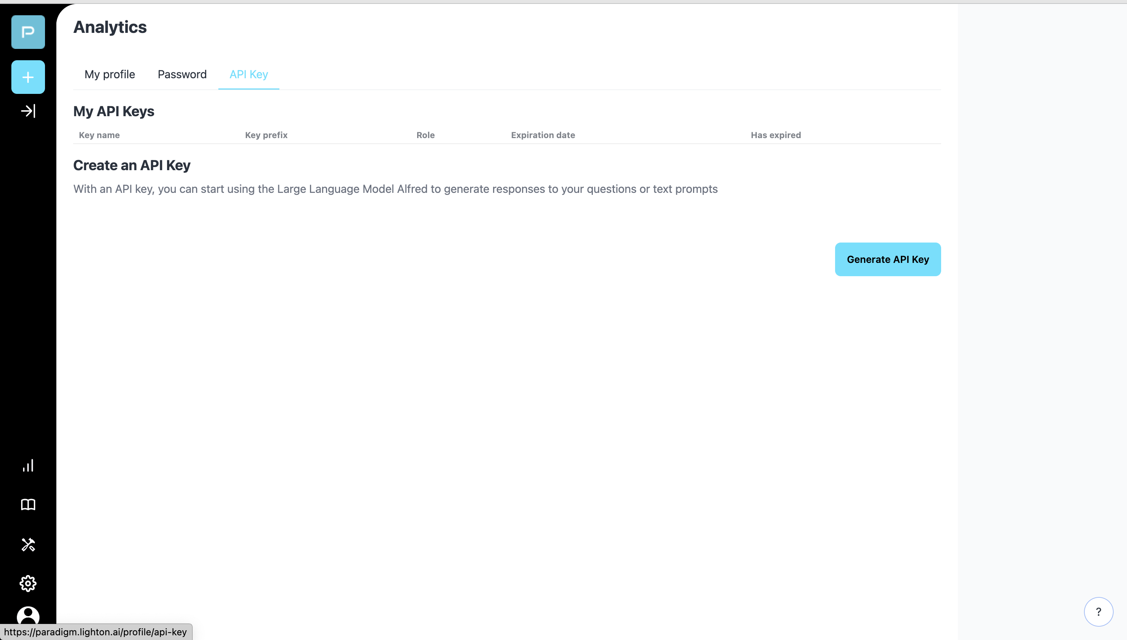
Task: Click the Key name column header
Action: pyautogui.click(x=99, y=135)
